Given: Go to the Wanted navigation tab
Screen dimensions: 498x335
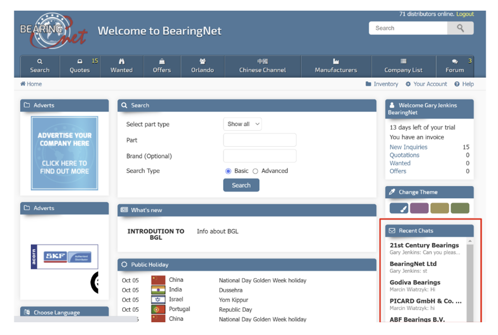Looking at the screenshot, I should click(x=122, y=66).
